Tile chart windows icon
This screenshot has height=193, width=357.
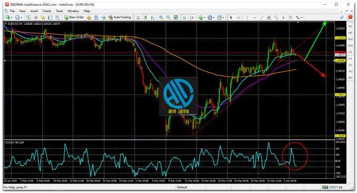176,17
